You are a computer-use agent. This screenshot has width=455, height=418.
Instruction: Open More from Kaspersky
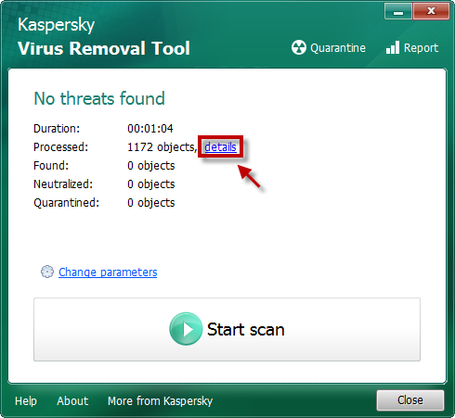tap(160, 401)
